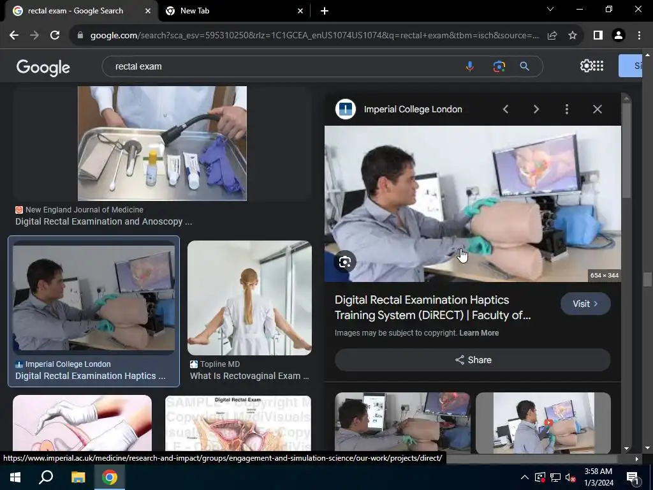
Task: Click What Is Rectovaginal Exam caption
Action: [249, 376]
